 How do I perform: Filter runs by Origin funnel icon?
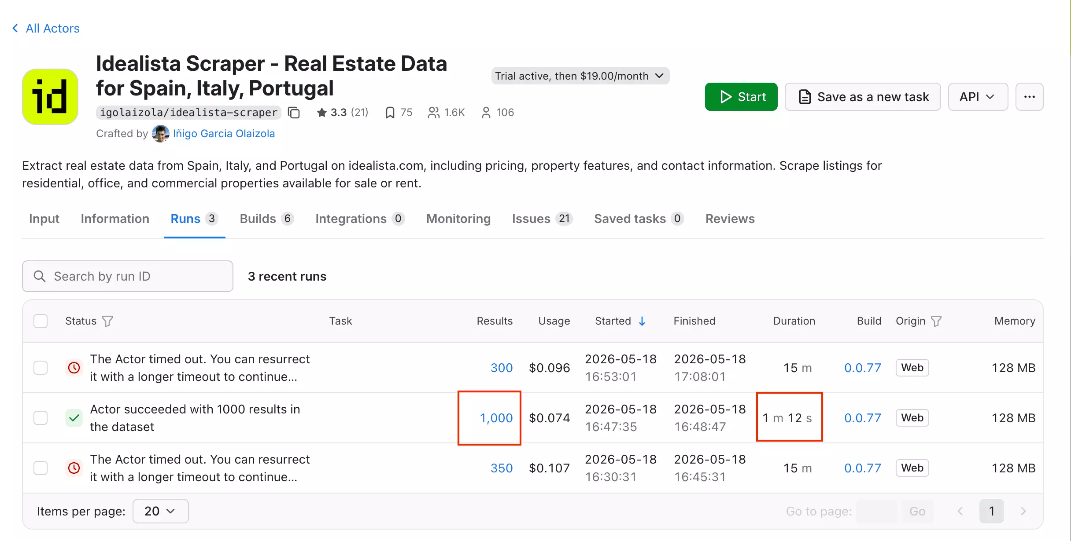click(936, 321)
